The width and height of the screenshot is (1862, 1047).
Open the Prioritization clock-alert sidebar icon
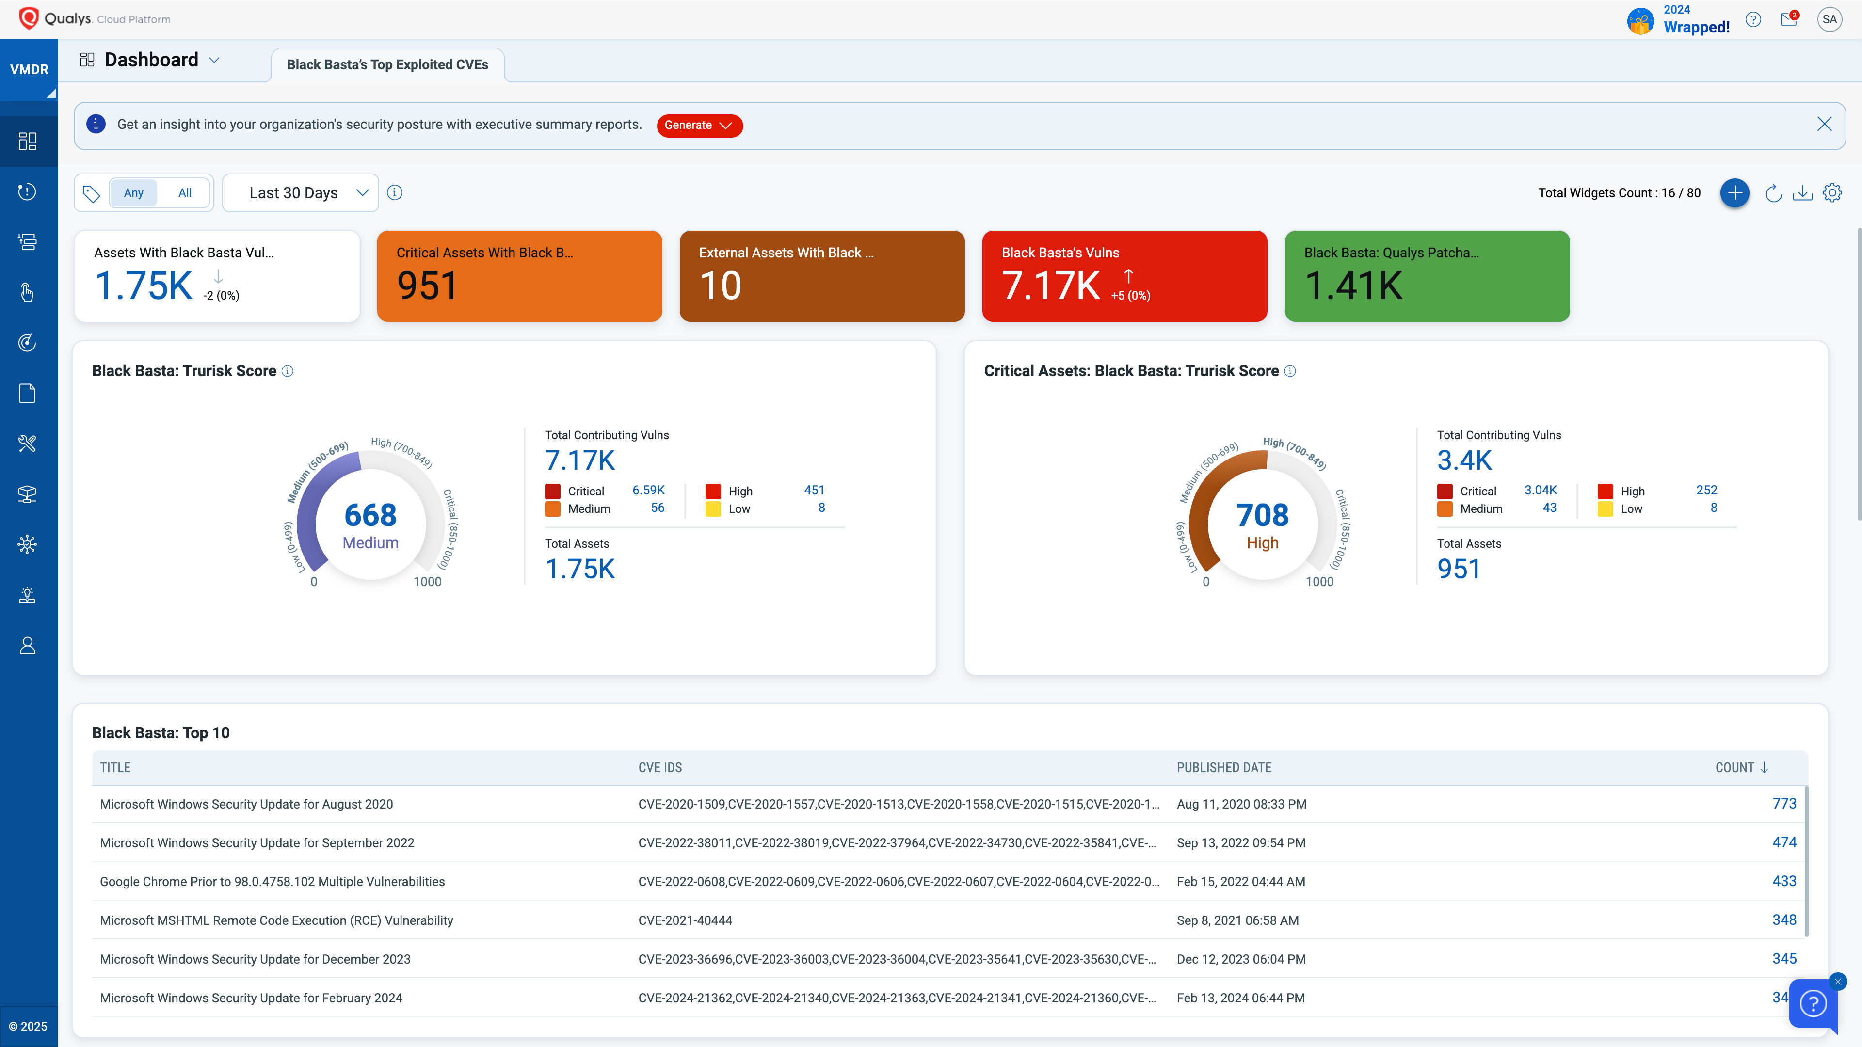pos(28,191)
